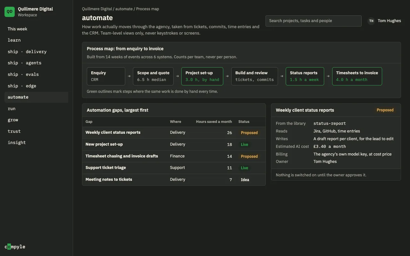Focus the search projects, tasks and people field
Viewport: 410px width, 256px height.
coord(313,21)
